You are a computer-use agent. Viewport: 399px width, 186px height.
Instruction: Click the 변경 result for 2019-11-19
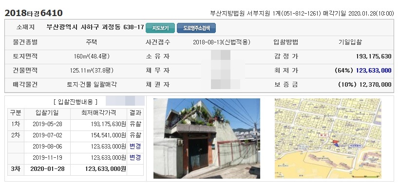135,157
